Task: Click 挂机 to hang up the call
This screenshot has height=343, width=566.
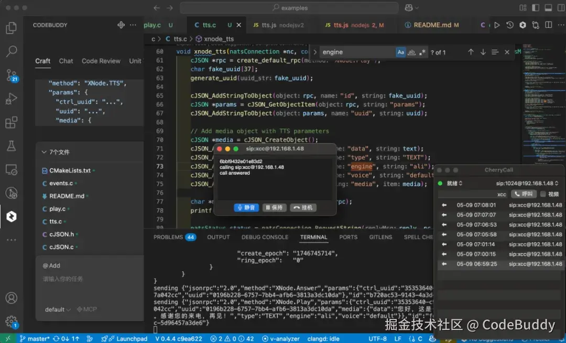Action: pos(303,208)
